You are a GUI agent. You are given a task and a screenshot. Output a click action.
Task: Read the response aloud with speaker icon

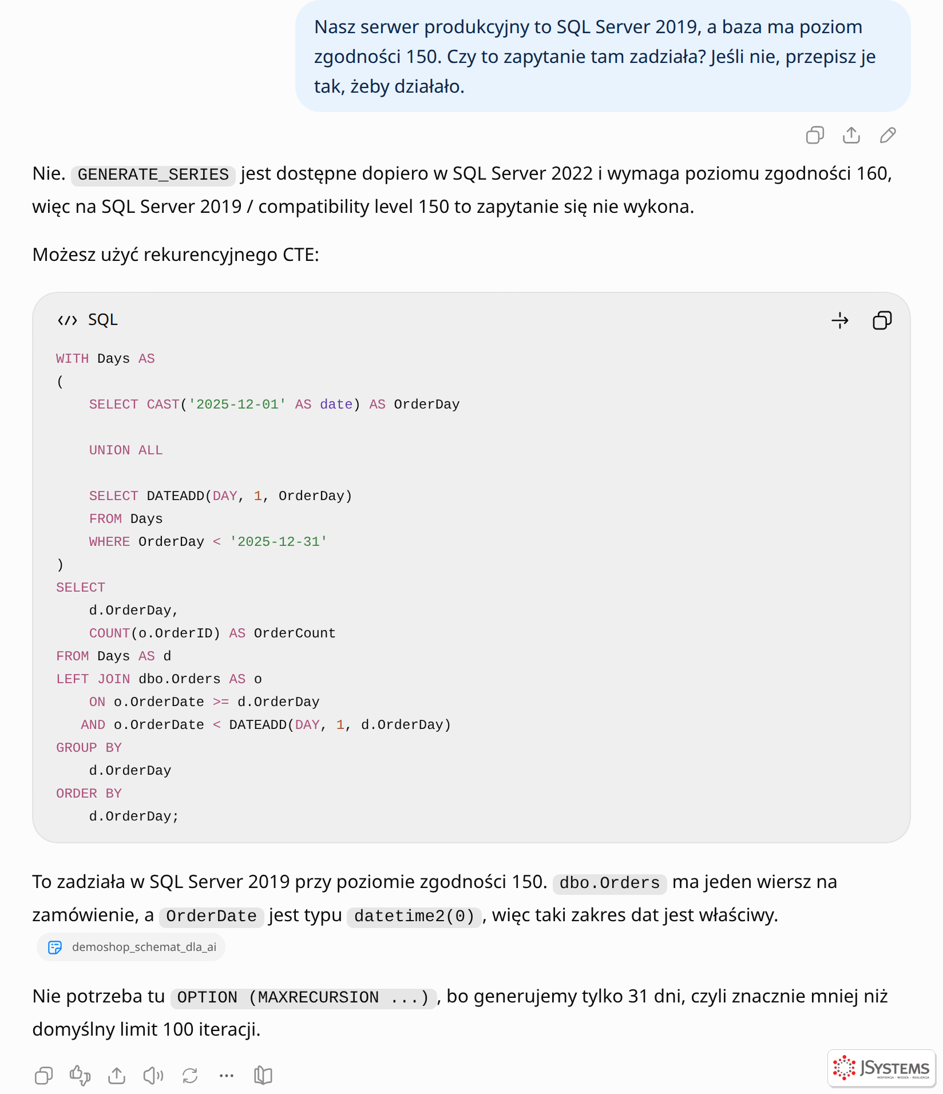[x=153, y=1076]
